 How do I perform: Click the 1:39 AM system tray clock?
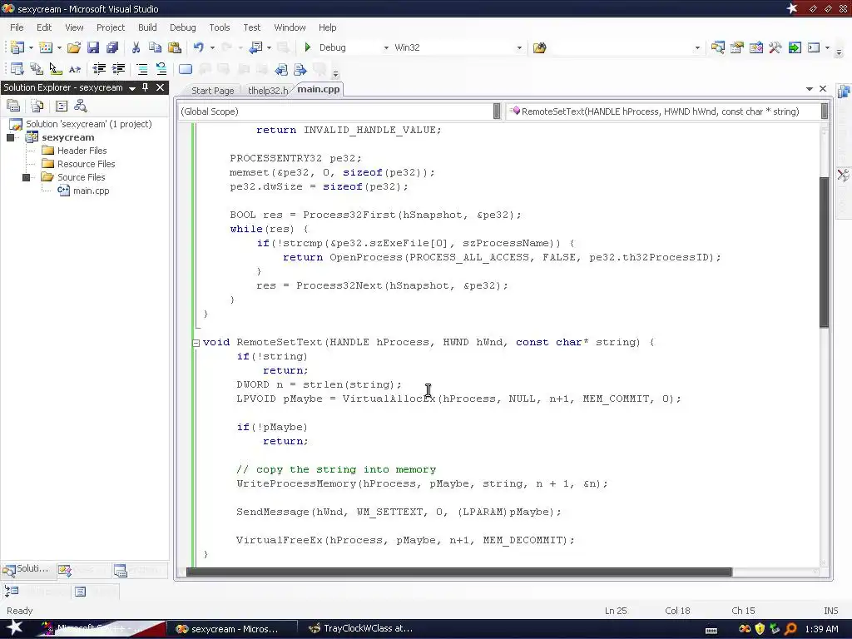pyautogui.click(x=821, y=629)
